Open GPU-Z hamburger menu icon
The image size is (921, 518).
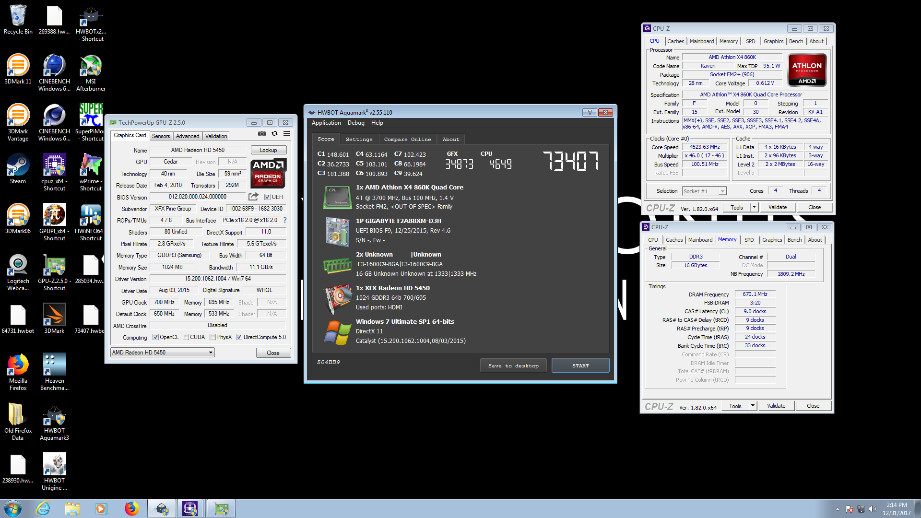286,133
